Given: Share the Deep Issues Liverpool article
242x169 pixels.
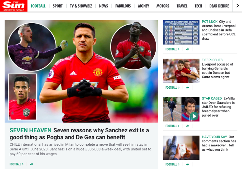Looking at the screenshot, I should point(187,87).
